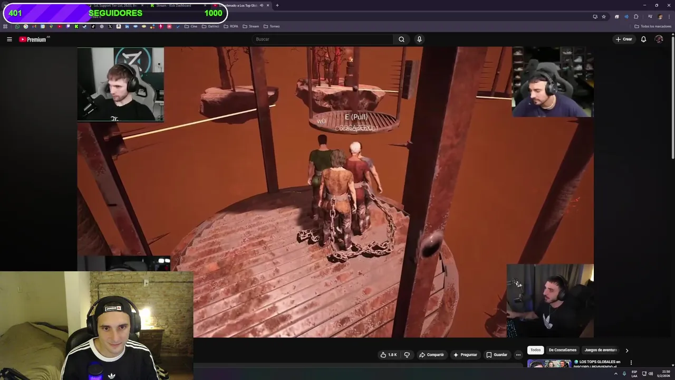
Task: Open YouTube notifications bell
Action: (643, 39)
